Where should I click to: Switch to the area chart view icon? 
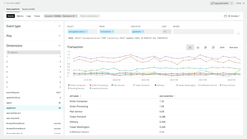(x=198, y=47)
